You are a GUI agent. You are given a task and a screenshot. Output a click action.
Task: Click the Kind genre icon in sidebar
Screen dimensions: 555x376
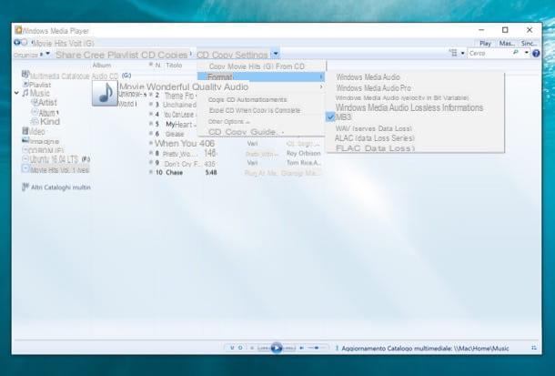(35, 121)
